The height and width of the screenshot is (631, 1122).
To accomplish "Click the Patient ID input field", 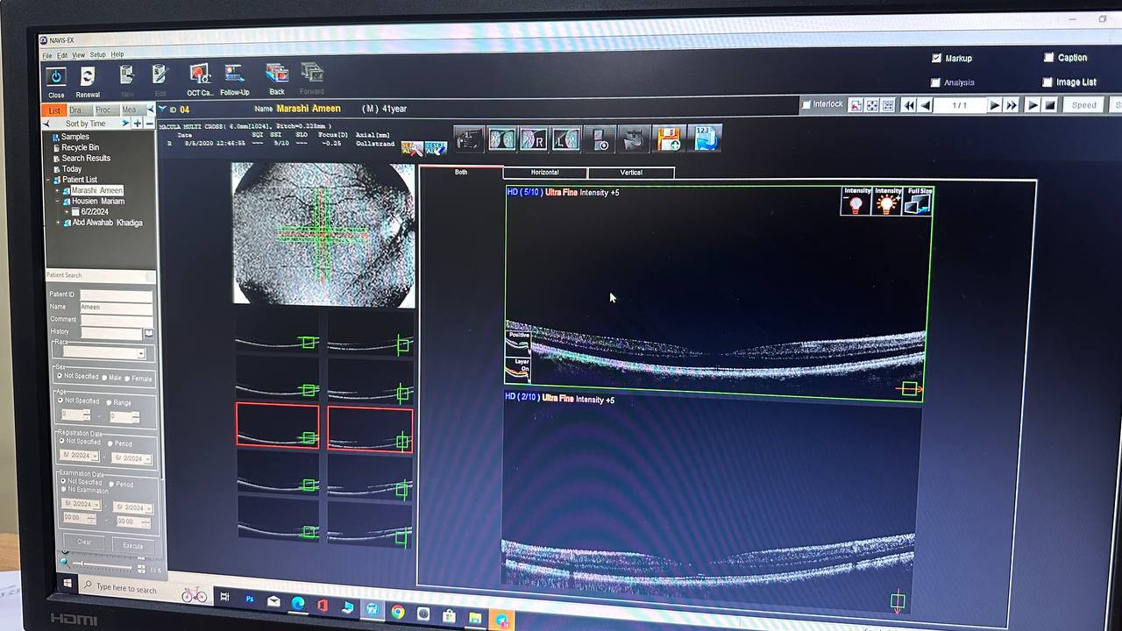I will click(x=116, y=295).
